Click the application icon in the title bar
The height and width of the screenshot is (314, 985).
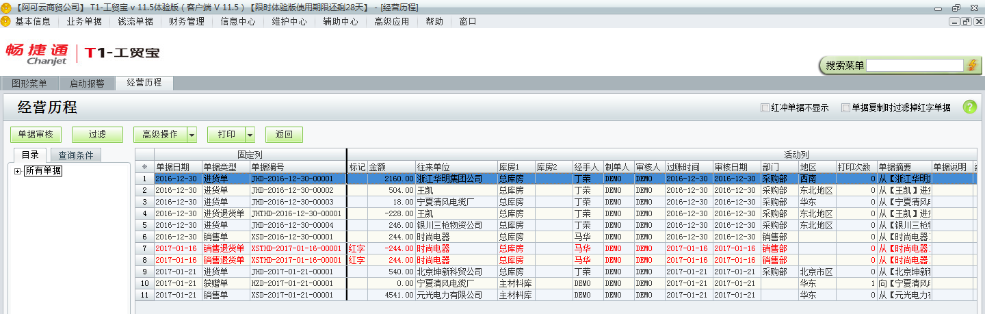(x=6, y=7)
